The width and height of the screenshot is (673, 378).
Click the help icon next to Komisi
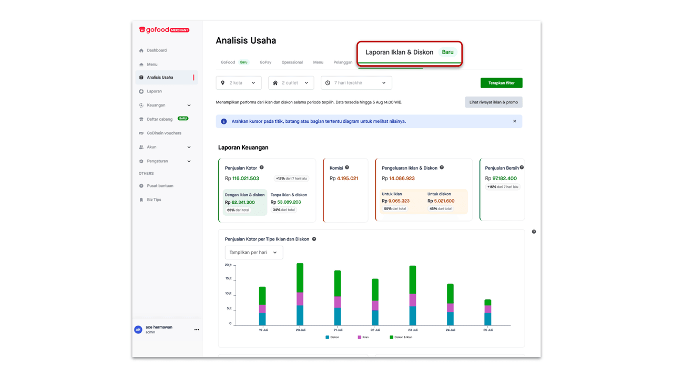[347, 167]
